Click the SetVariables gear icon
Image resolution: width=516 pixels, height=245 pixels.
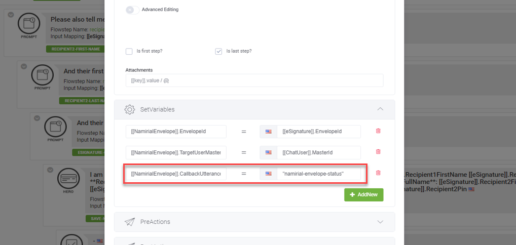[x=130, y=109]
